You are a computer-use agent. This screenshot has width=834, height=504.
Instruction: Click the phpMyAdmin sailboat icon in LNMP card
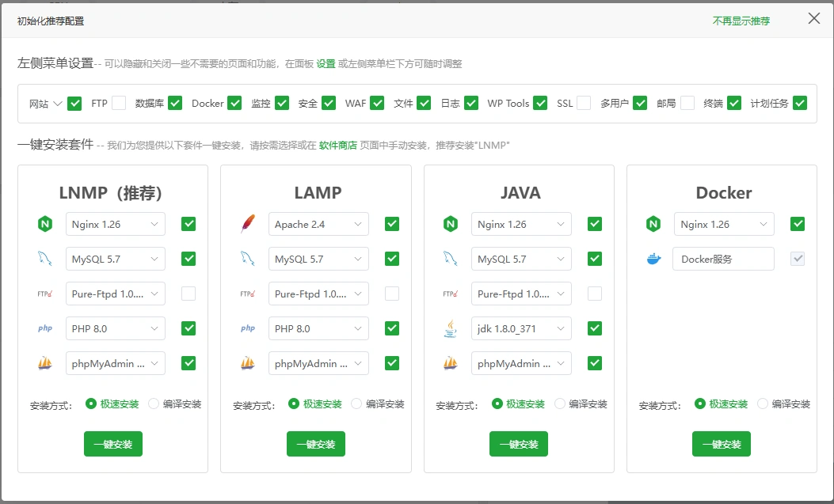pyautogui.click(x=45, y=363)
